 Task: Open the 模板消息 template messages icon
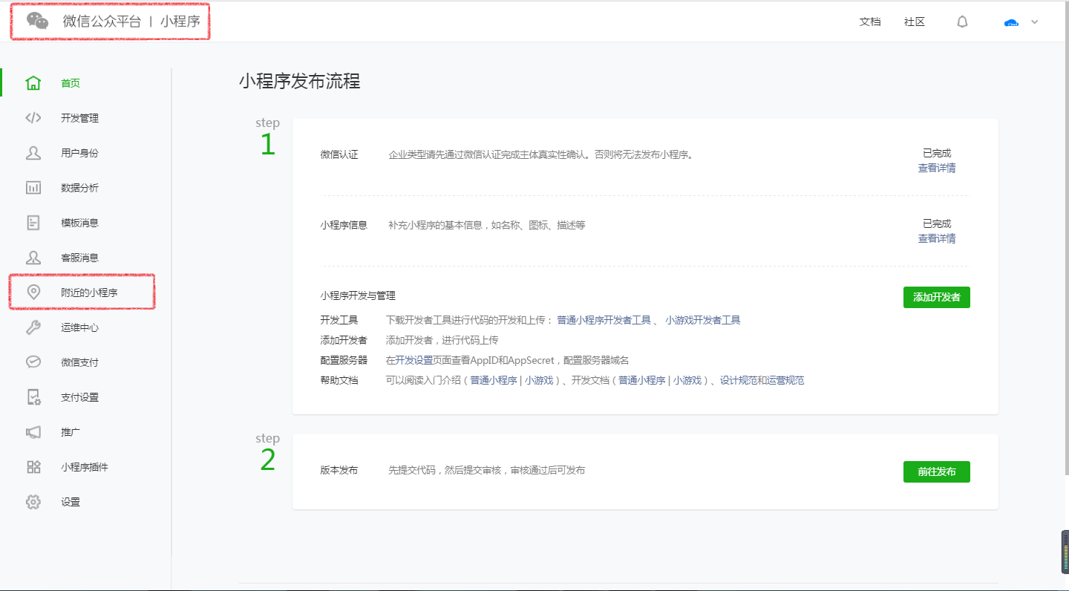(33, 222)
